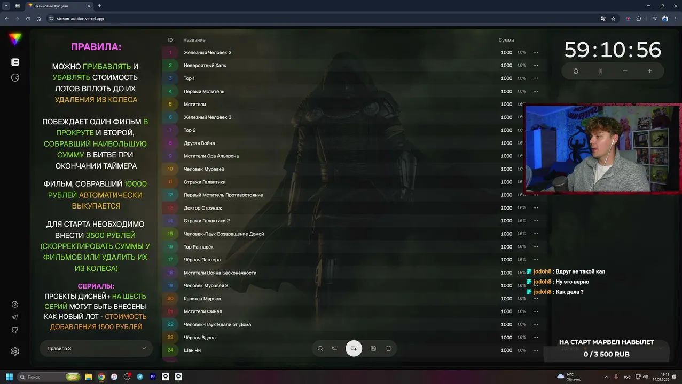
Task: Expand the Правила 3 rules dropdown
Action: click(x=96, y=348)
